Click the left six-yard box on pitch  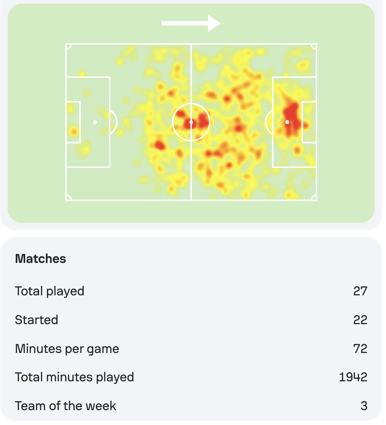73,122
